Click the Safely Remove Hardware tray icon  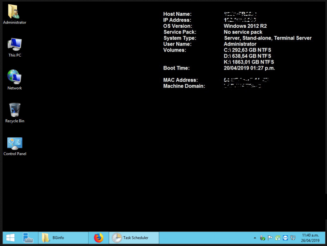pyautogui.click(x=263, y=238)
